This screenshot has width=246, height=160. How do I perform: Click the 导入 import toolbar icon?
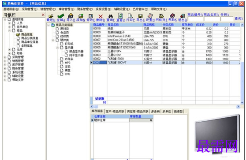[71, 16]
